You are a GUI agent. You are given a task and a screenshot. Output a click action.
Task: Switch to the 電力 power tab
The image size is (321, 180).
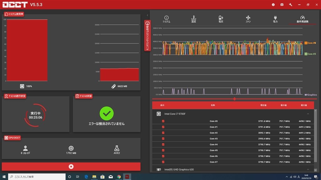click(x=275, y=19)
